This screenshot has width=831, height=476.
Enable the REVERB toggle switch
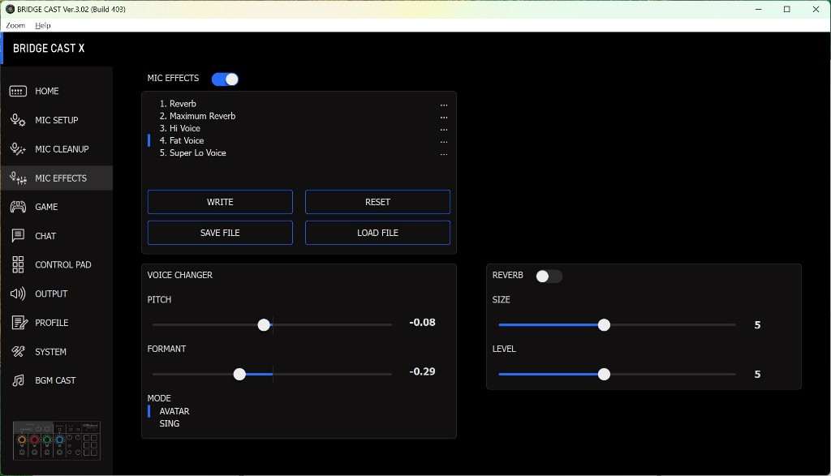[x=549, y=276]
